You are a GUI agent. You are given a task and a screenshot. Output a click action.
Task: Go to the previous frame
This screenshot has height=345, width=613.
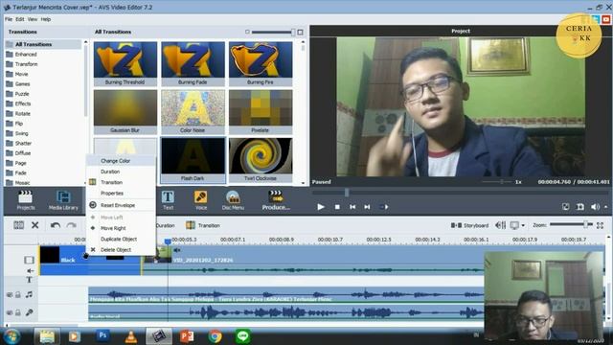coord(352,207)
